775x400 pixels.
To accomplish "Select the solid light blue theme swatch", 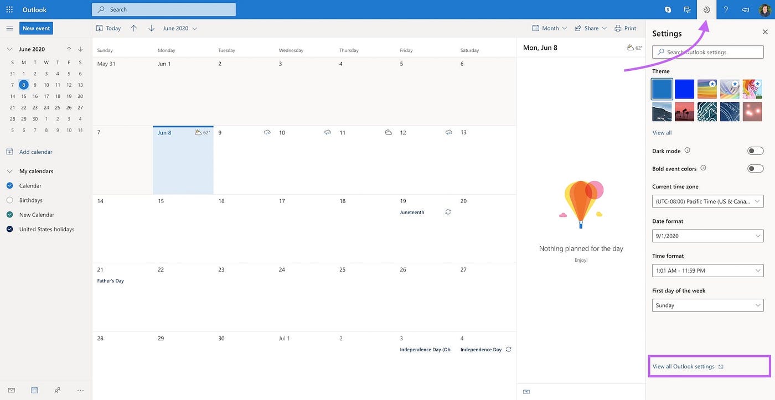I will (662, 89).
